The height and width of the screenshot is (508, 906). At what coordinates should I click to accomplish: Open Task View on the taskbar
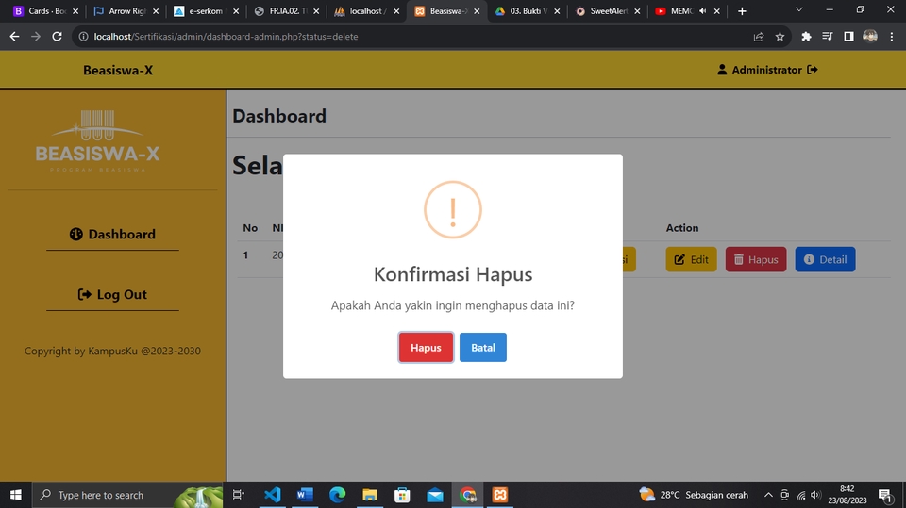(x=238, y=495)
